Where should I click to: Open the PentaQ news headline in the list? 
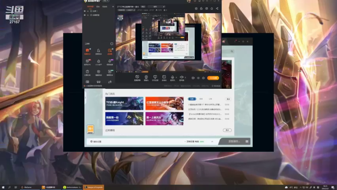point(205,114)
